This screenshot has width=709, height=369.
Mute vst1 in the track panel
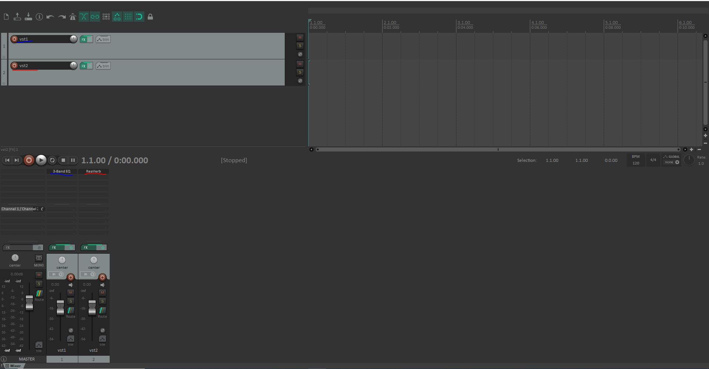[x=300, y=38]
